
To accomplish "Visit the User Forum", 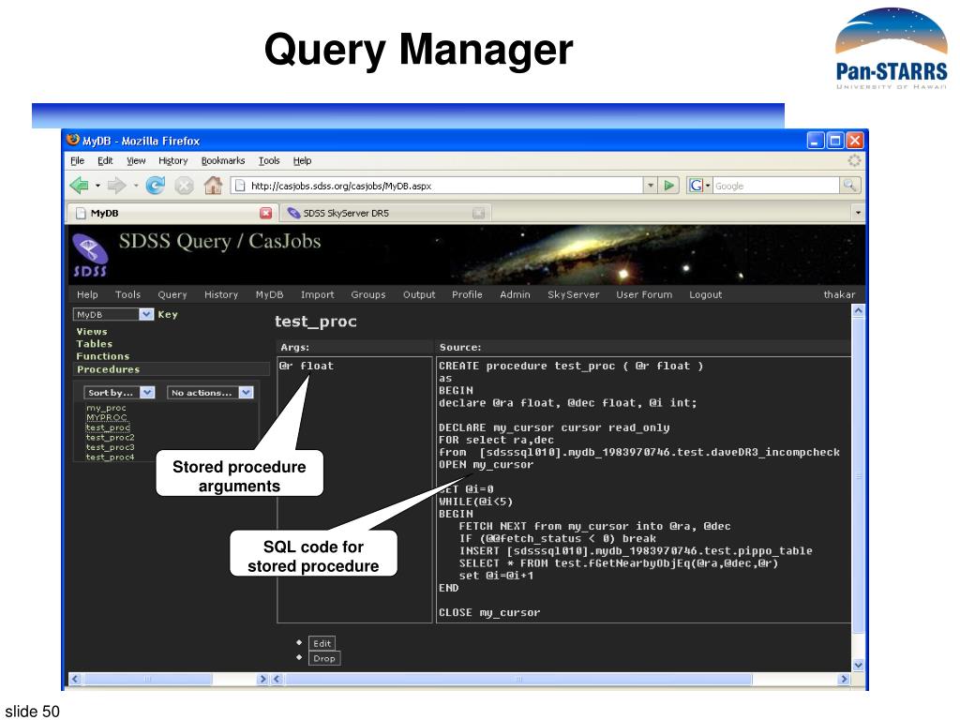I will [x=644, y=294].
